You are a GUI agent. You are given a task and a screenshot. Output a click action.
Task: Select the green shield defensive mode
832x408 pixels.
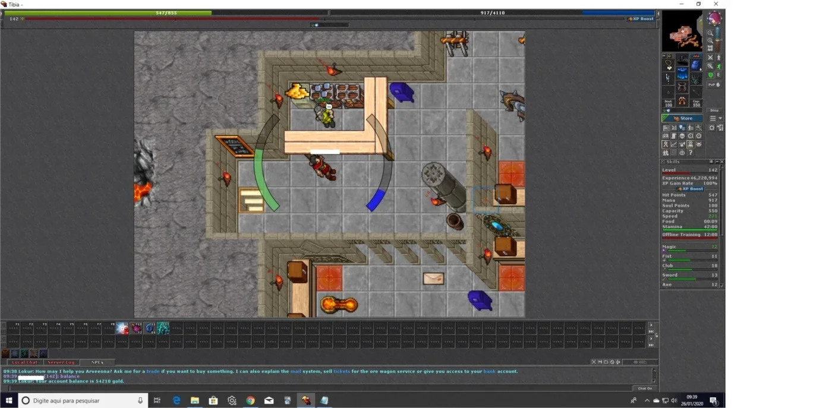point(710,75)
